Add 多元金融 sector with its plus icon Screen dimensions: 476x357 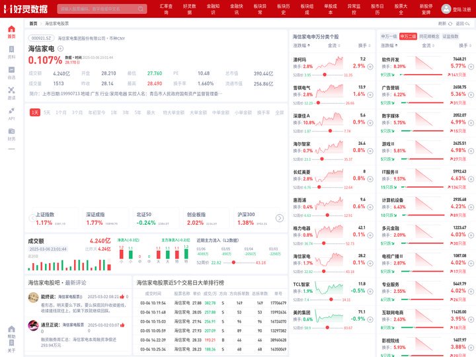(x=471, y=235)
